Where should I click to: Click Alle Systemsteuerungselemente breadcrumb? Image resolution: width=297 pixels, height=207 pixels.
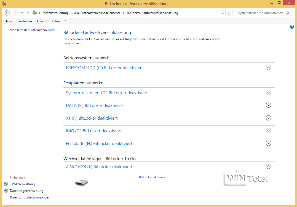coord(97,13)
